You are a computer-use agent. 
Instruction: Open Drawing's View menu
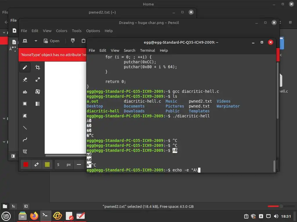(47, 31)
